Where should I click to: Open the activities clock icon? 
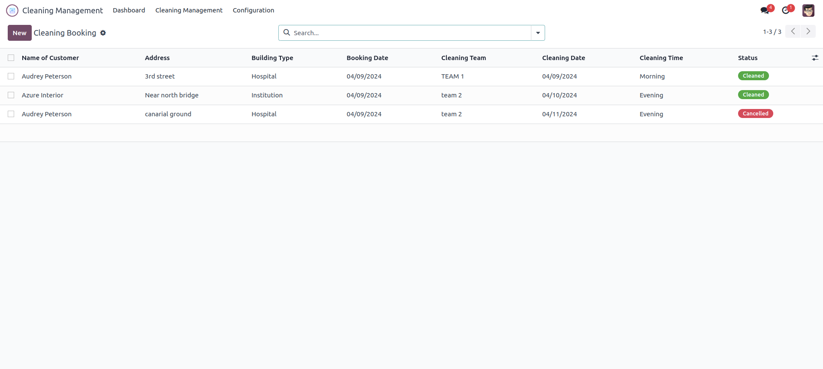786,10
